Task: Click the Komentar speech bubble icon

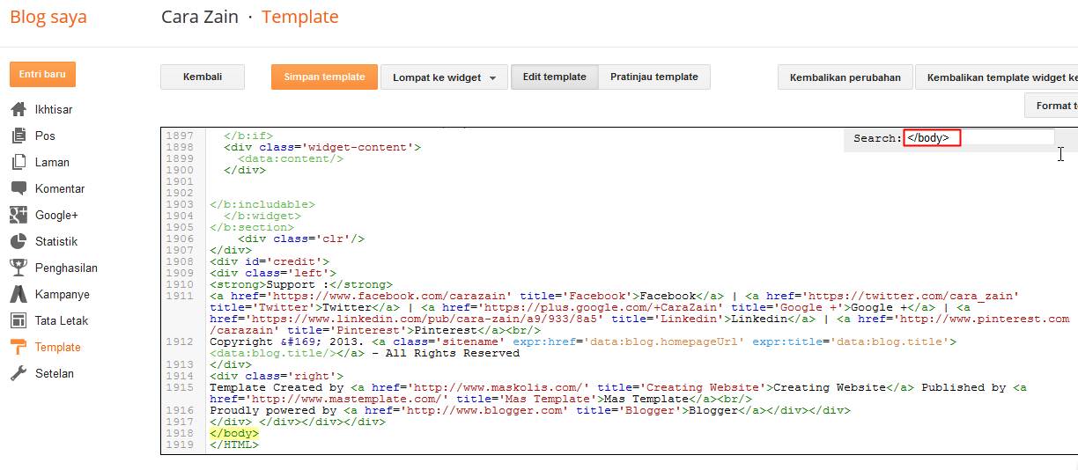Action: tap(18, 188)
